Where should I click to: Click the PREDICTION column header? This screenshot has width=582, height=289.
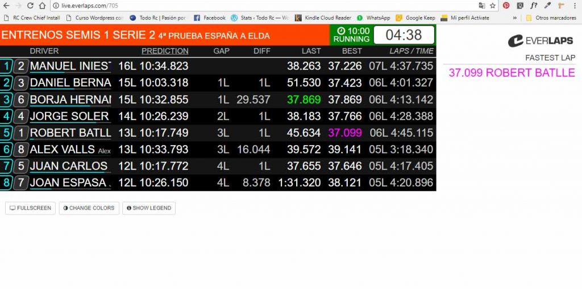click(x=165, y=51)
